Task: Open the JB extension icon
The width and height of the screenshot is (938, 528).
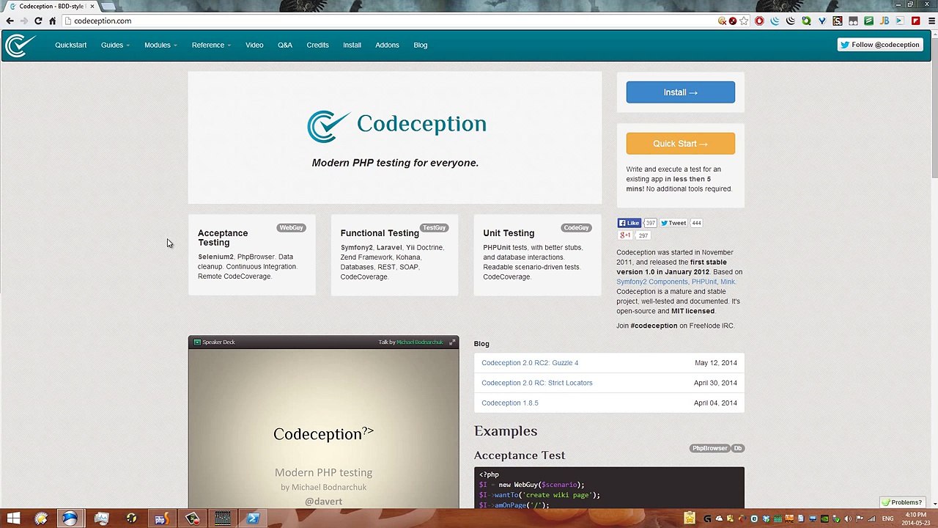Action: [885, 21]
